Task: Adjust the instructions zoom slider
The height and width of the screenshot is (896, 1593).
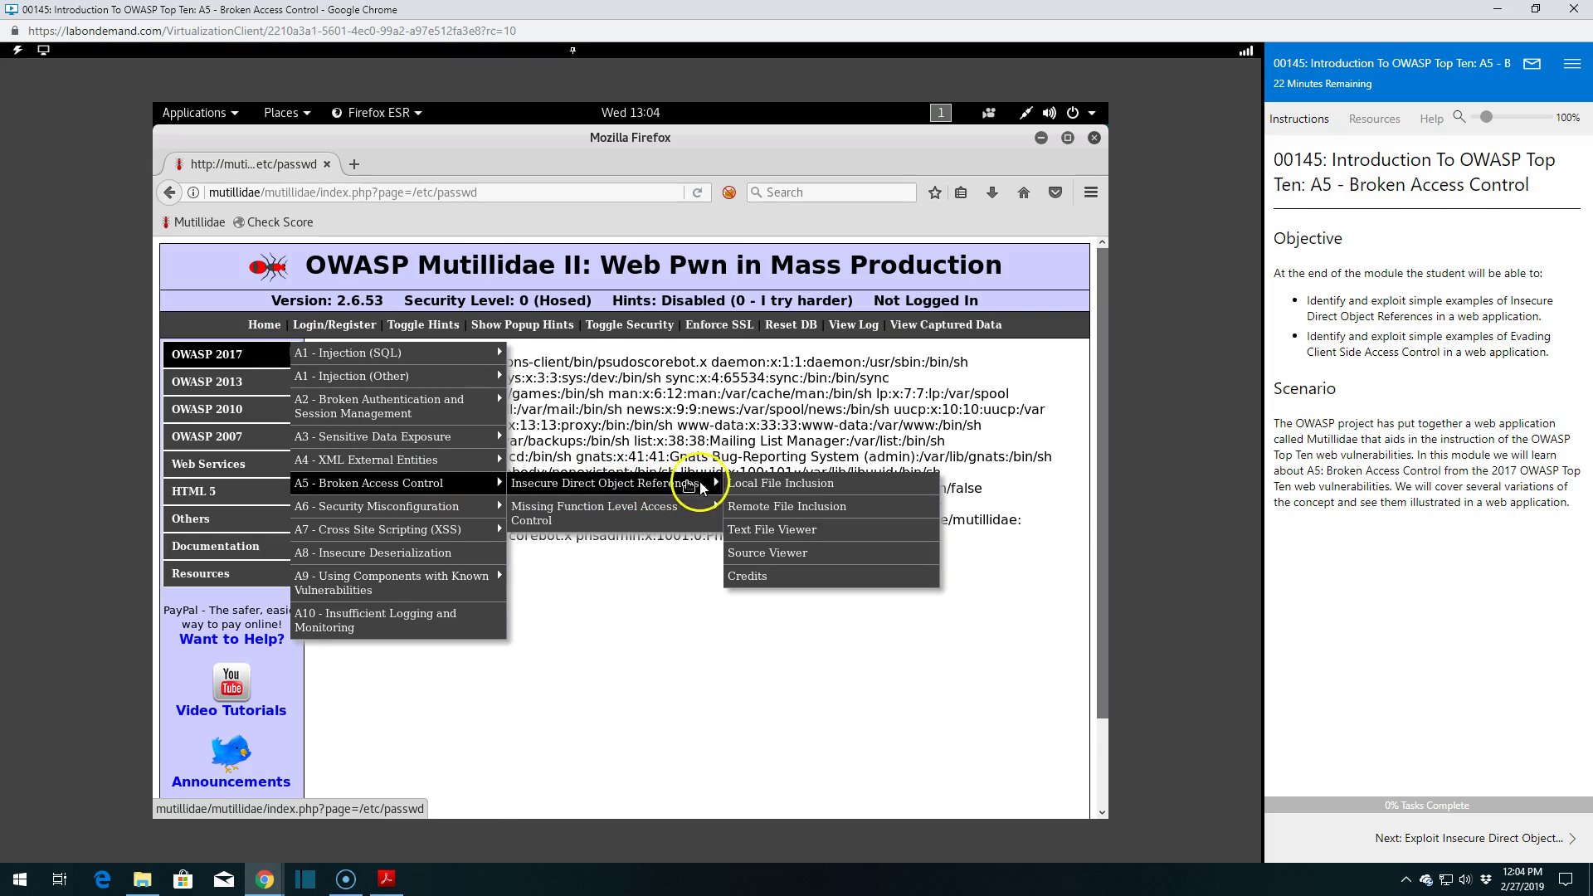Action: pyautogui.click(x=1486, y=117)
